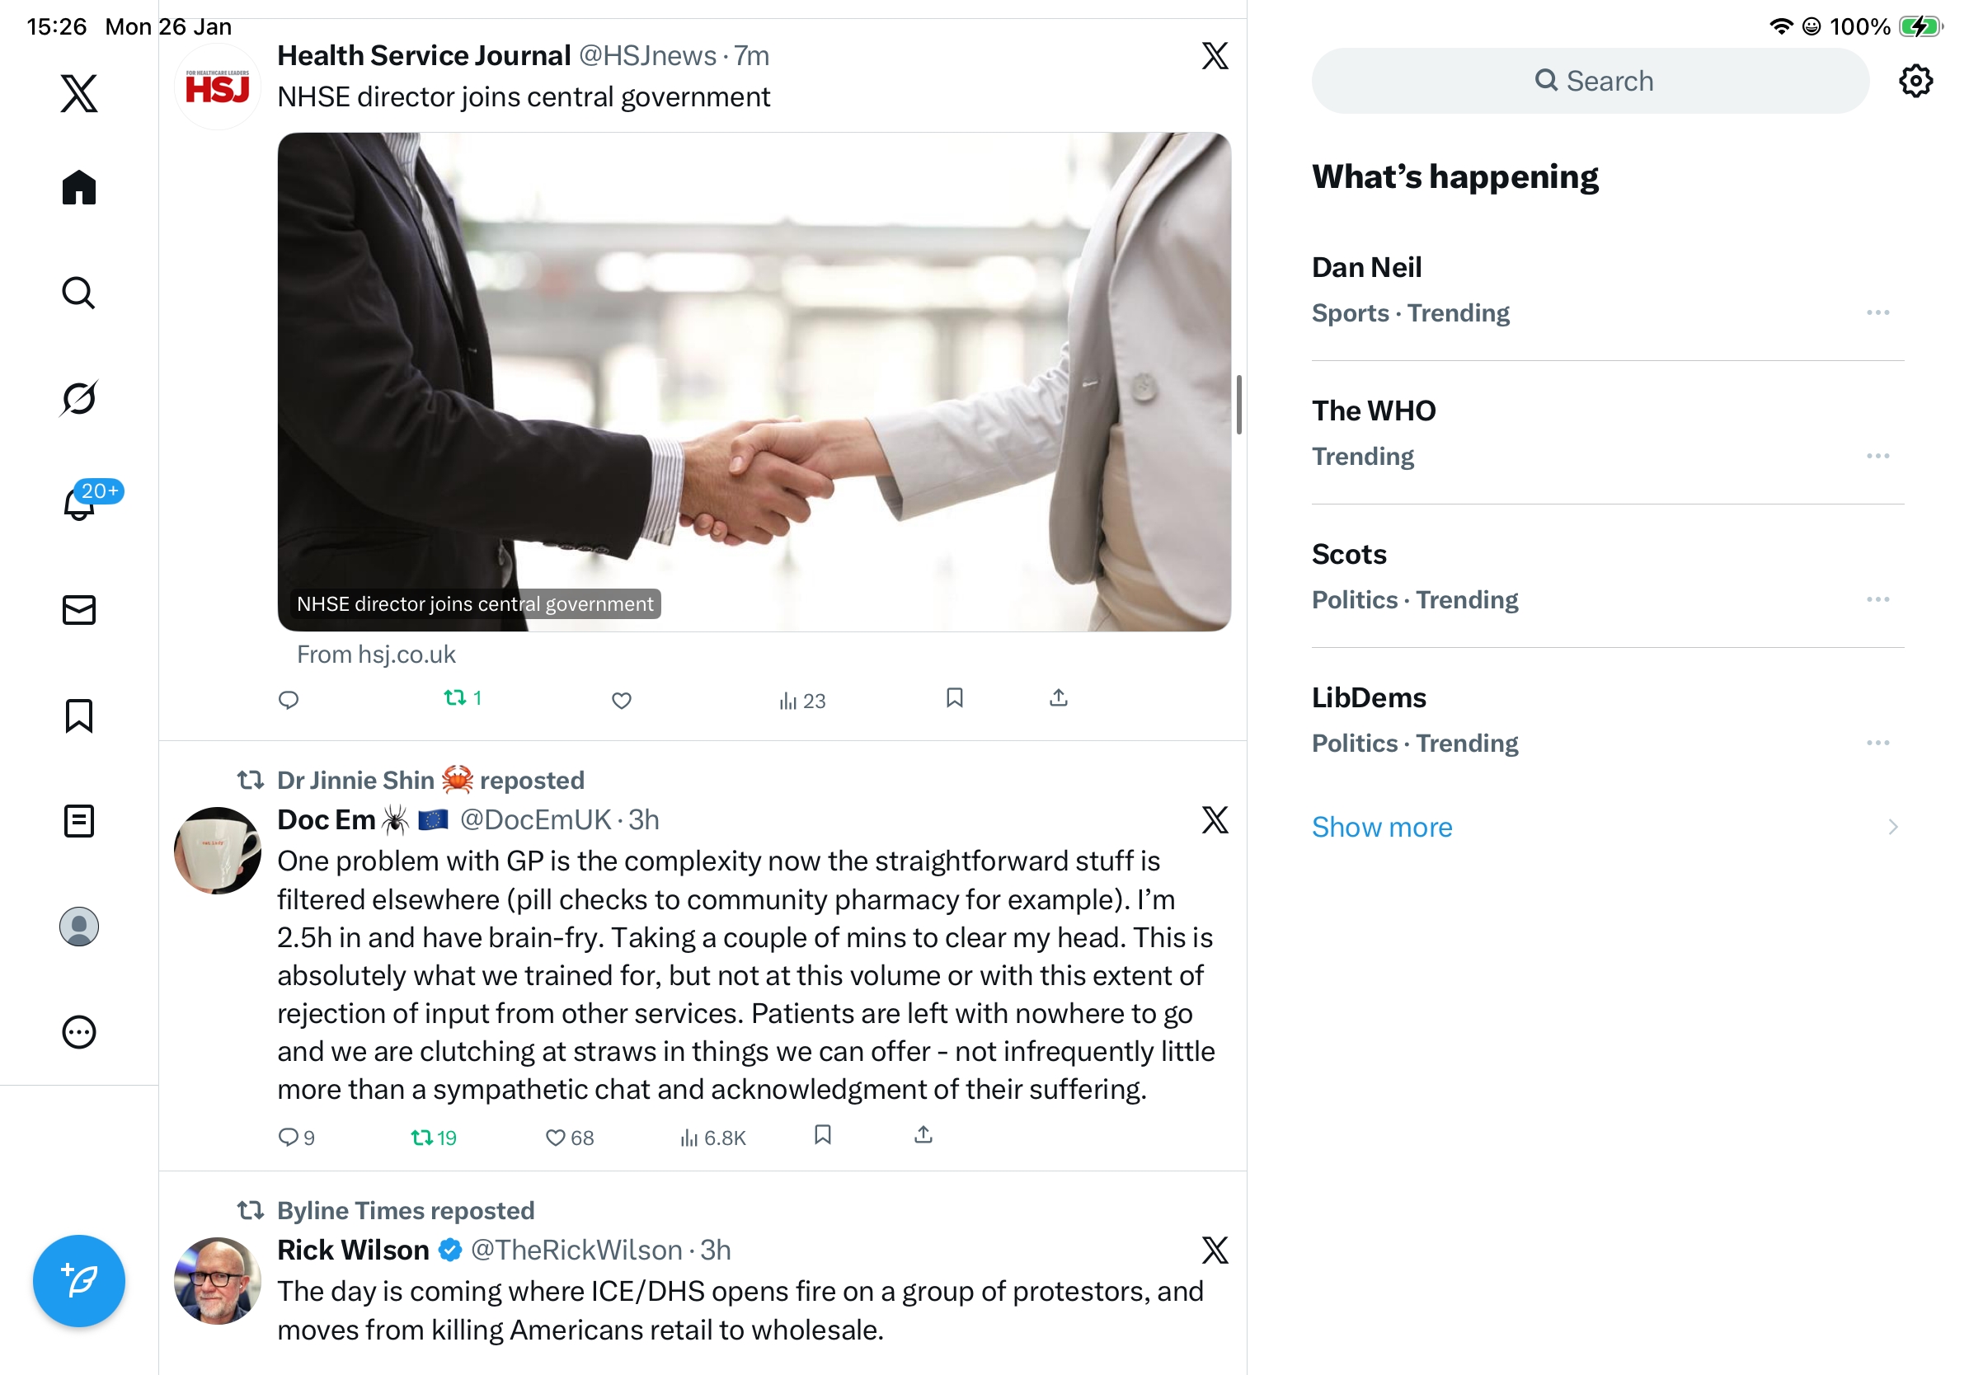1969x1375 pixels.
Task: Go to Home in sidebar
Action: [79, 187]
